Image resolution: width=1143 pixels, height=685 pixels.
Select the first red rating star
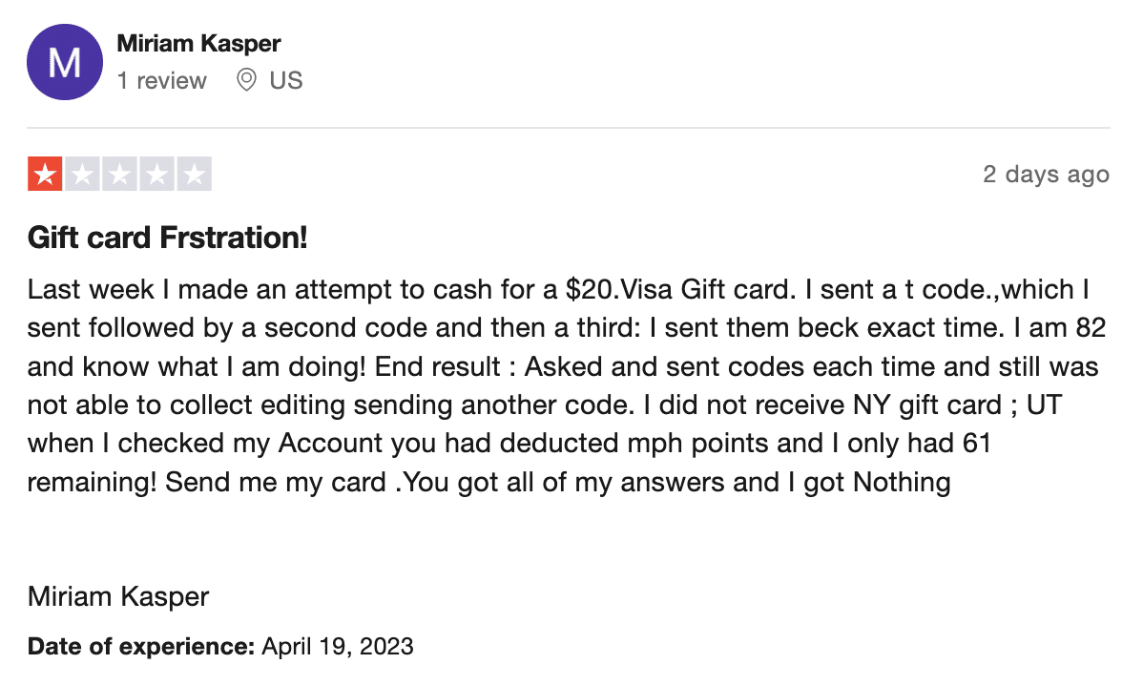coord(45,175)
